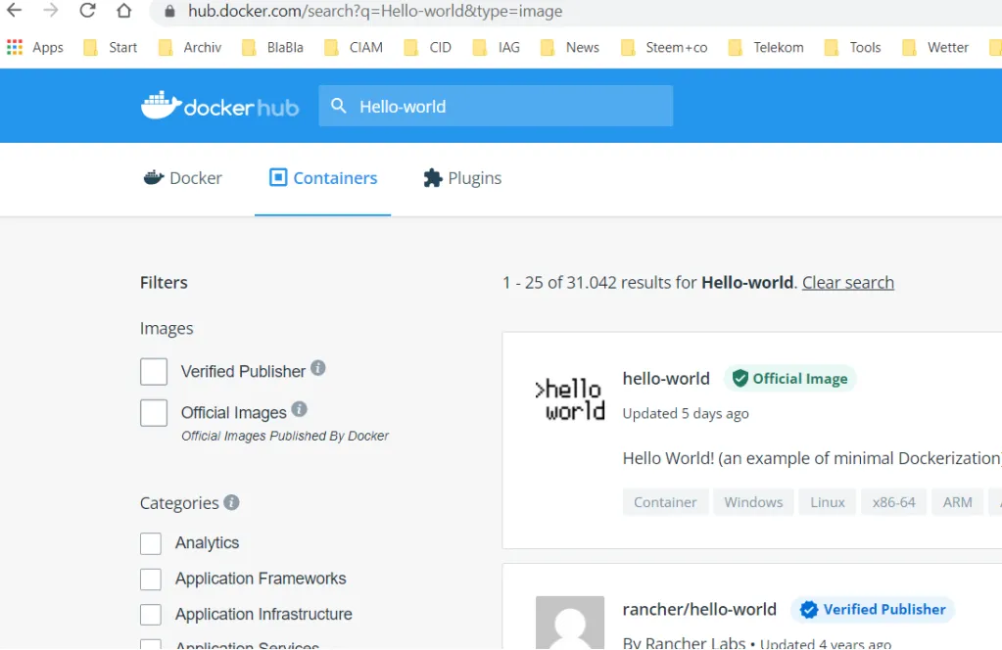Click the results count text '1 - 25 of 31.042'
The height and width of the screenshot is (650, 1002).
point(560,282)
